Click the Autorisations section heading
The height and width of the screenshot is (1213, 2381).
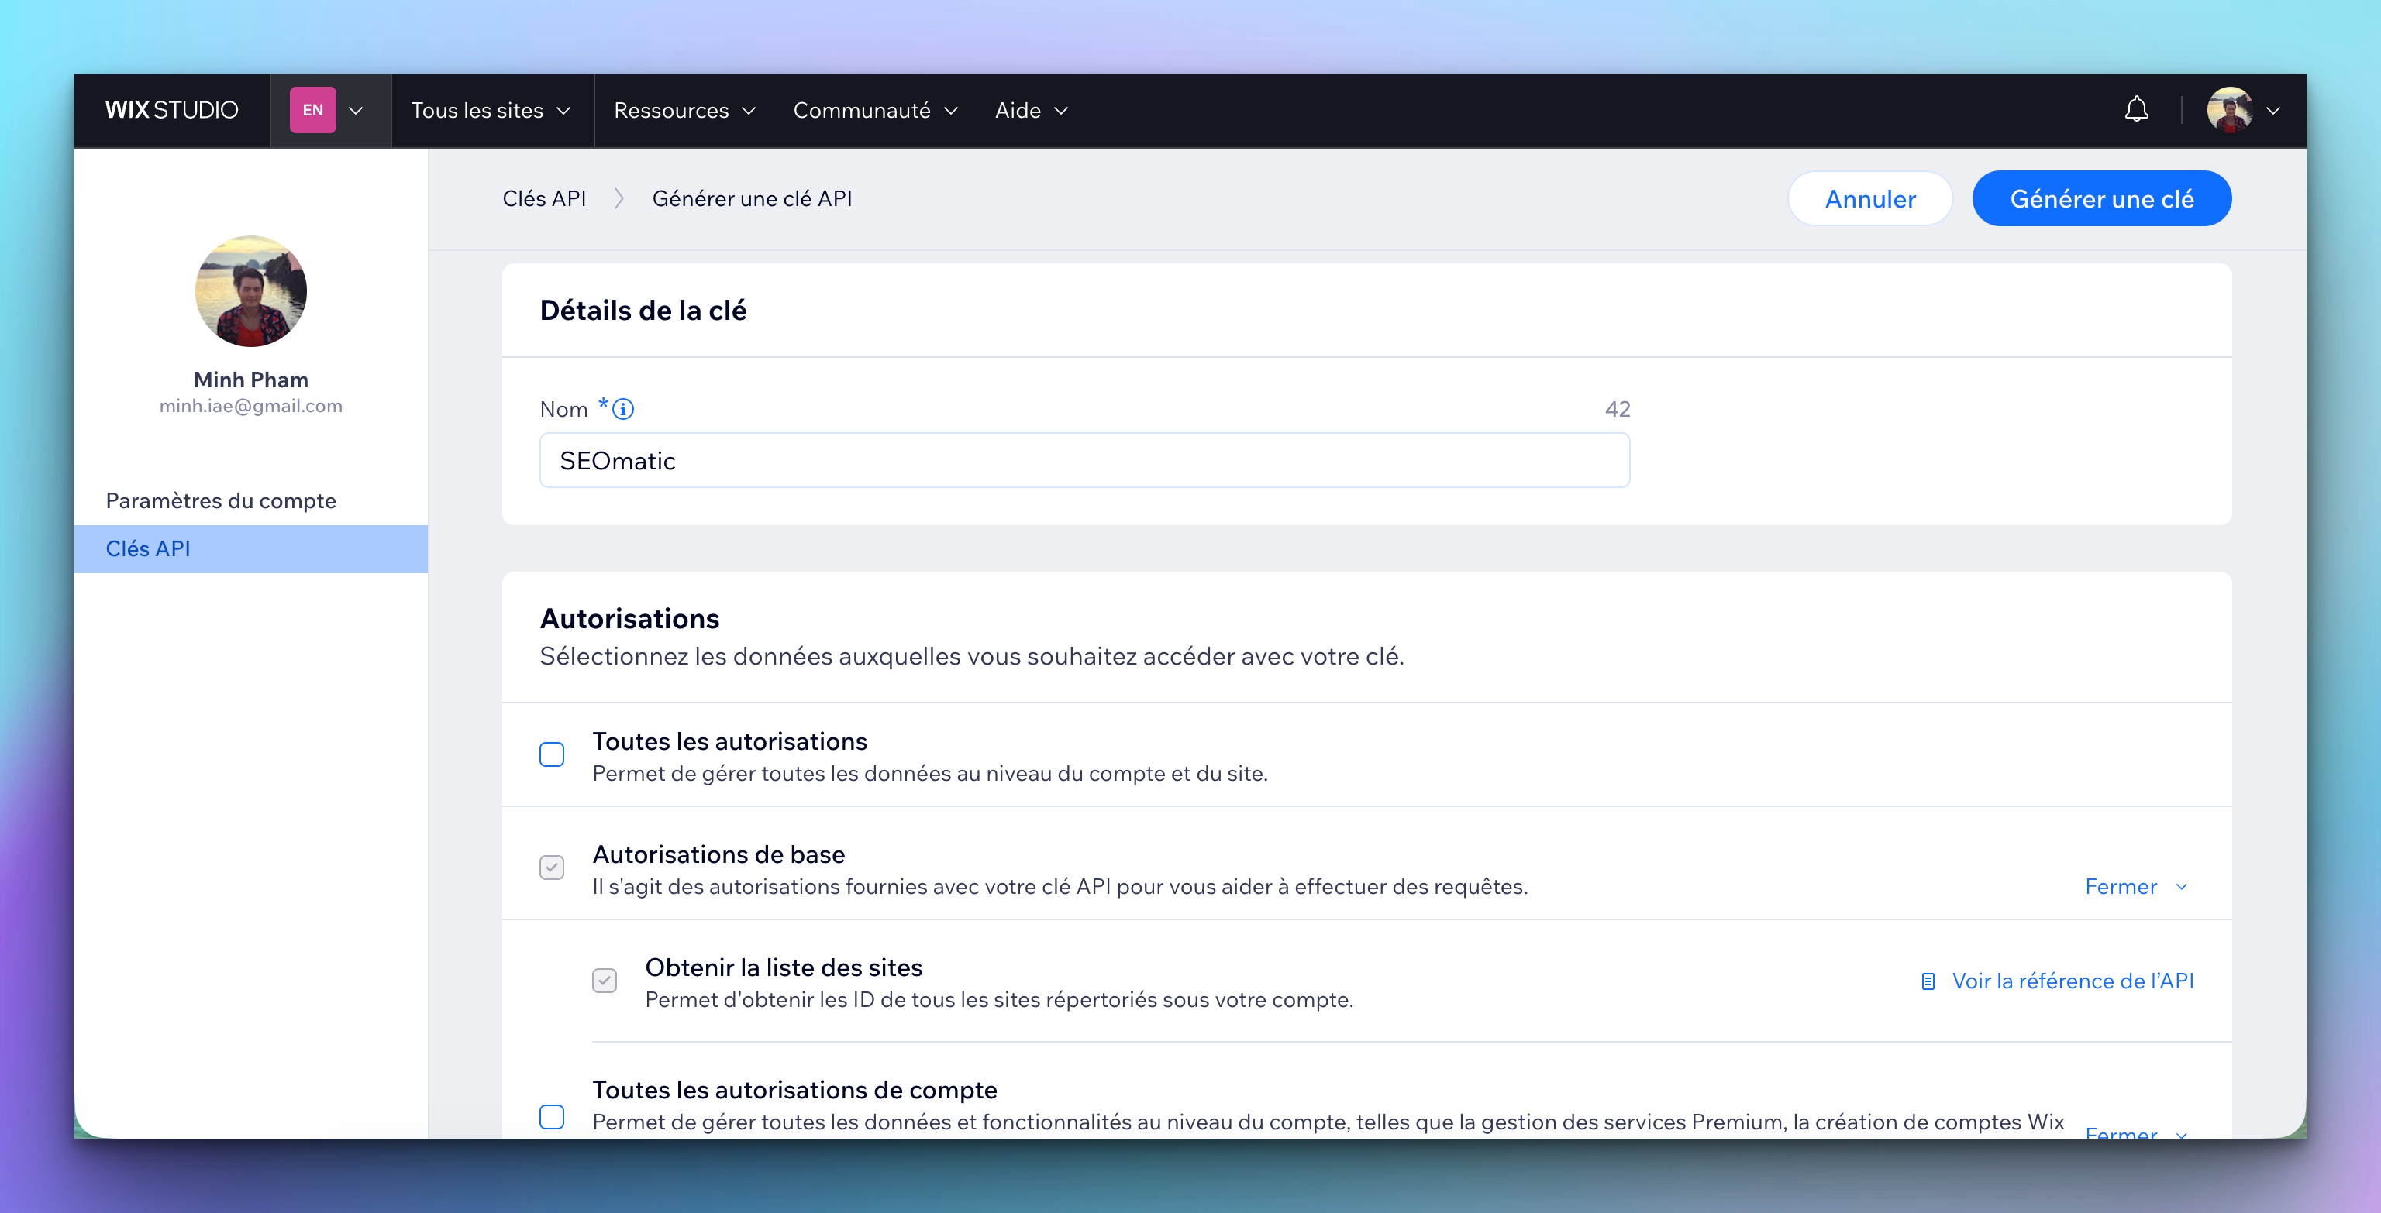click(629, 618)
